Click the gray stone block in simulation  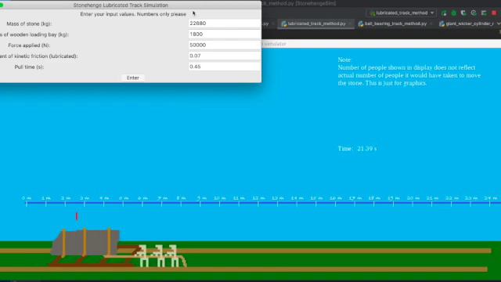click(85, 243)
